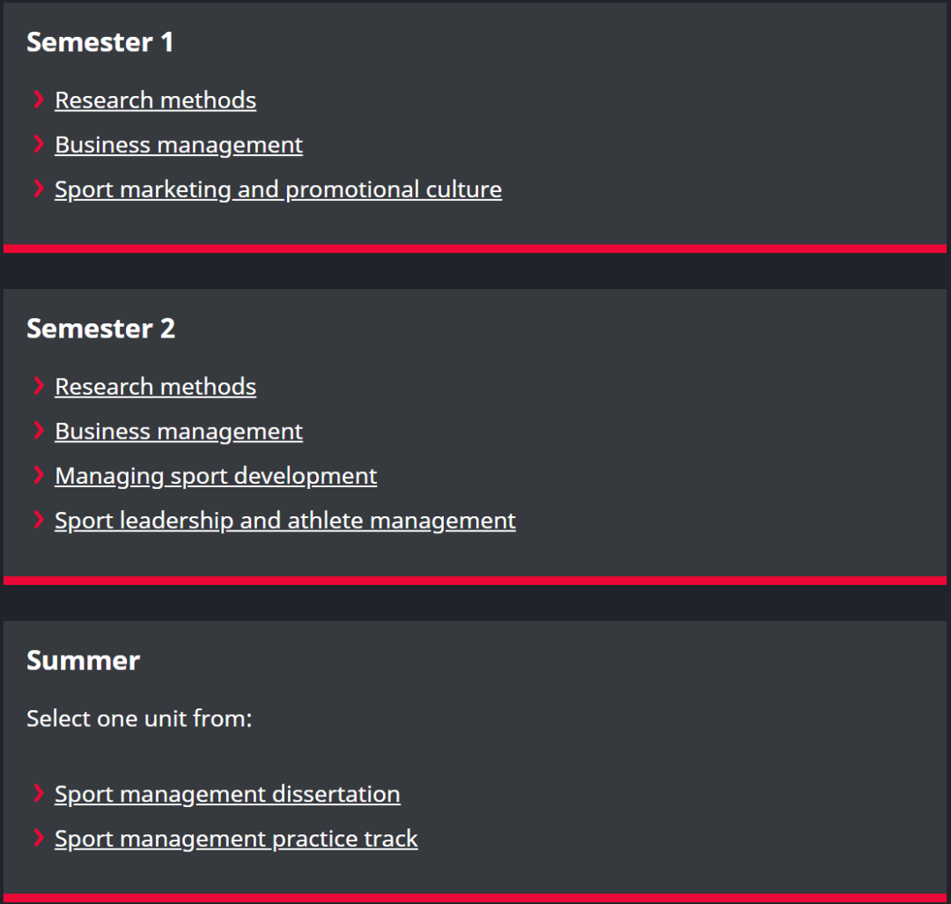Click red chevron beside Semester 2 Business management

[38, 431]
